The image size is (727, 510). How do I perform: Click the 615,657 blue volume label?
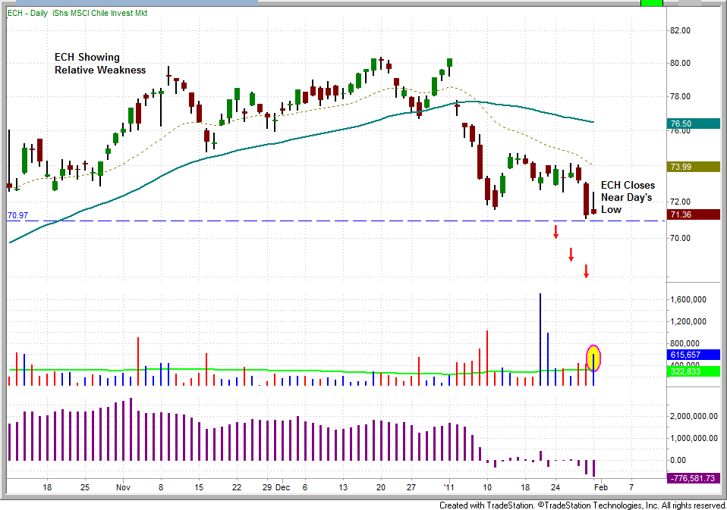694,355
